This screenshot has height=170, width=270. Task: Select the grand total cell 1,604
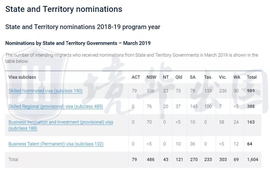click(252, 160)
